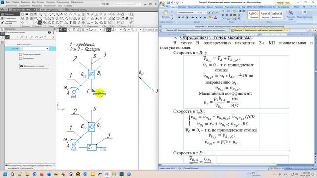Open KOMPAS Файл menu
This screenshot has width=317, height=178.
click(8, 2)
